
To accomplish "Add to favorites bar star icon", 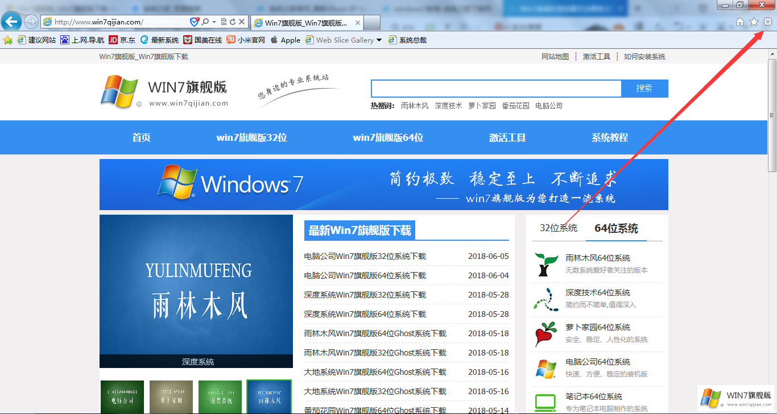I will tap(8, 40).
